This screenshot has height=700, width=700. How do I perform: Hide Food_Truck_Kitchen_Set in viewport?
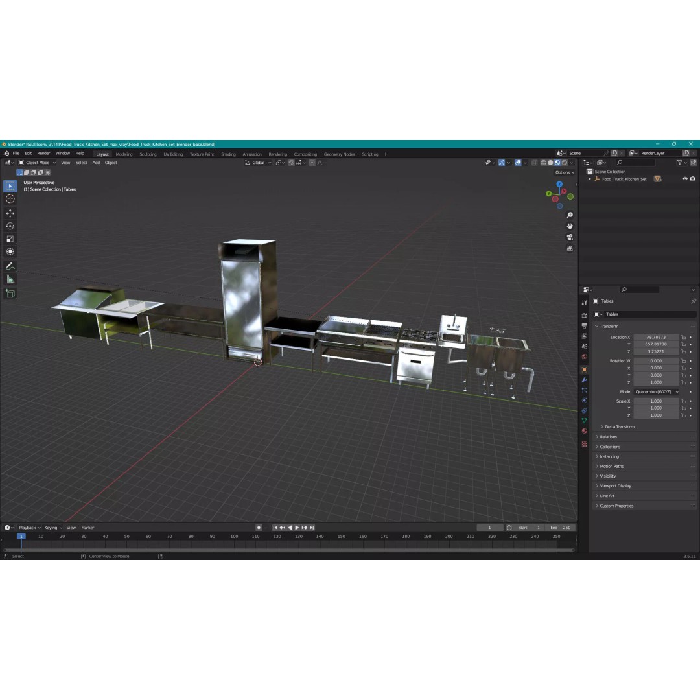685,179
